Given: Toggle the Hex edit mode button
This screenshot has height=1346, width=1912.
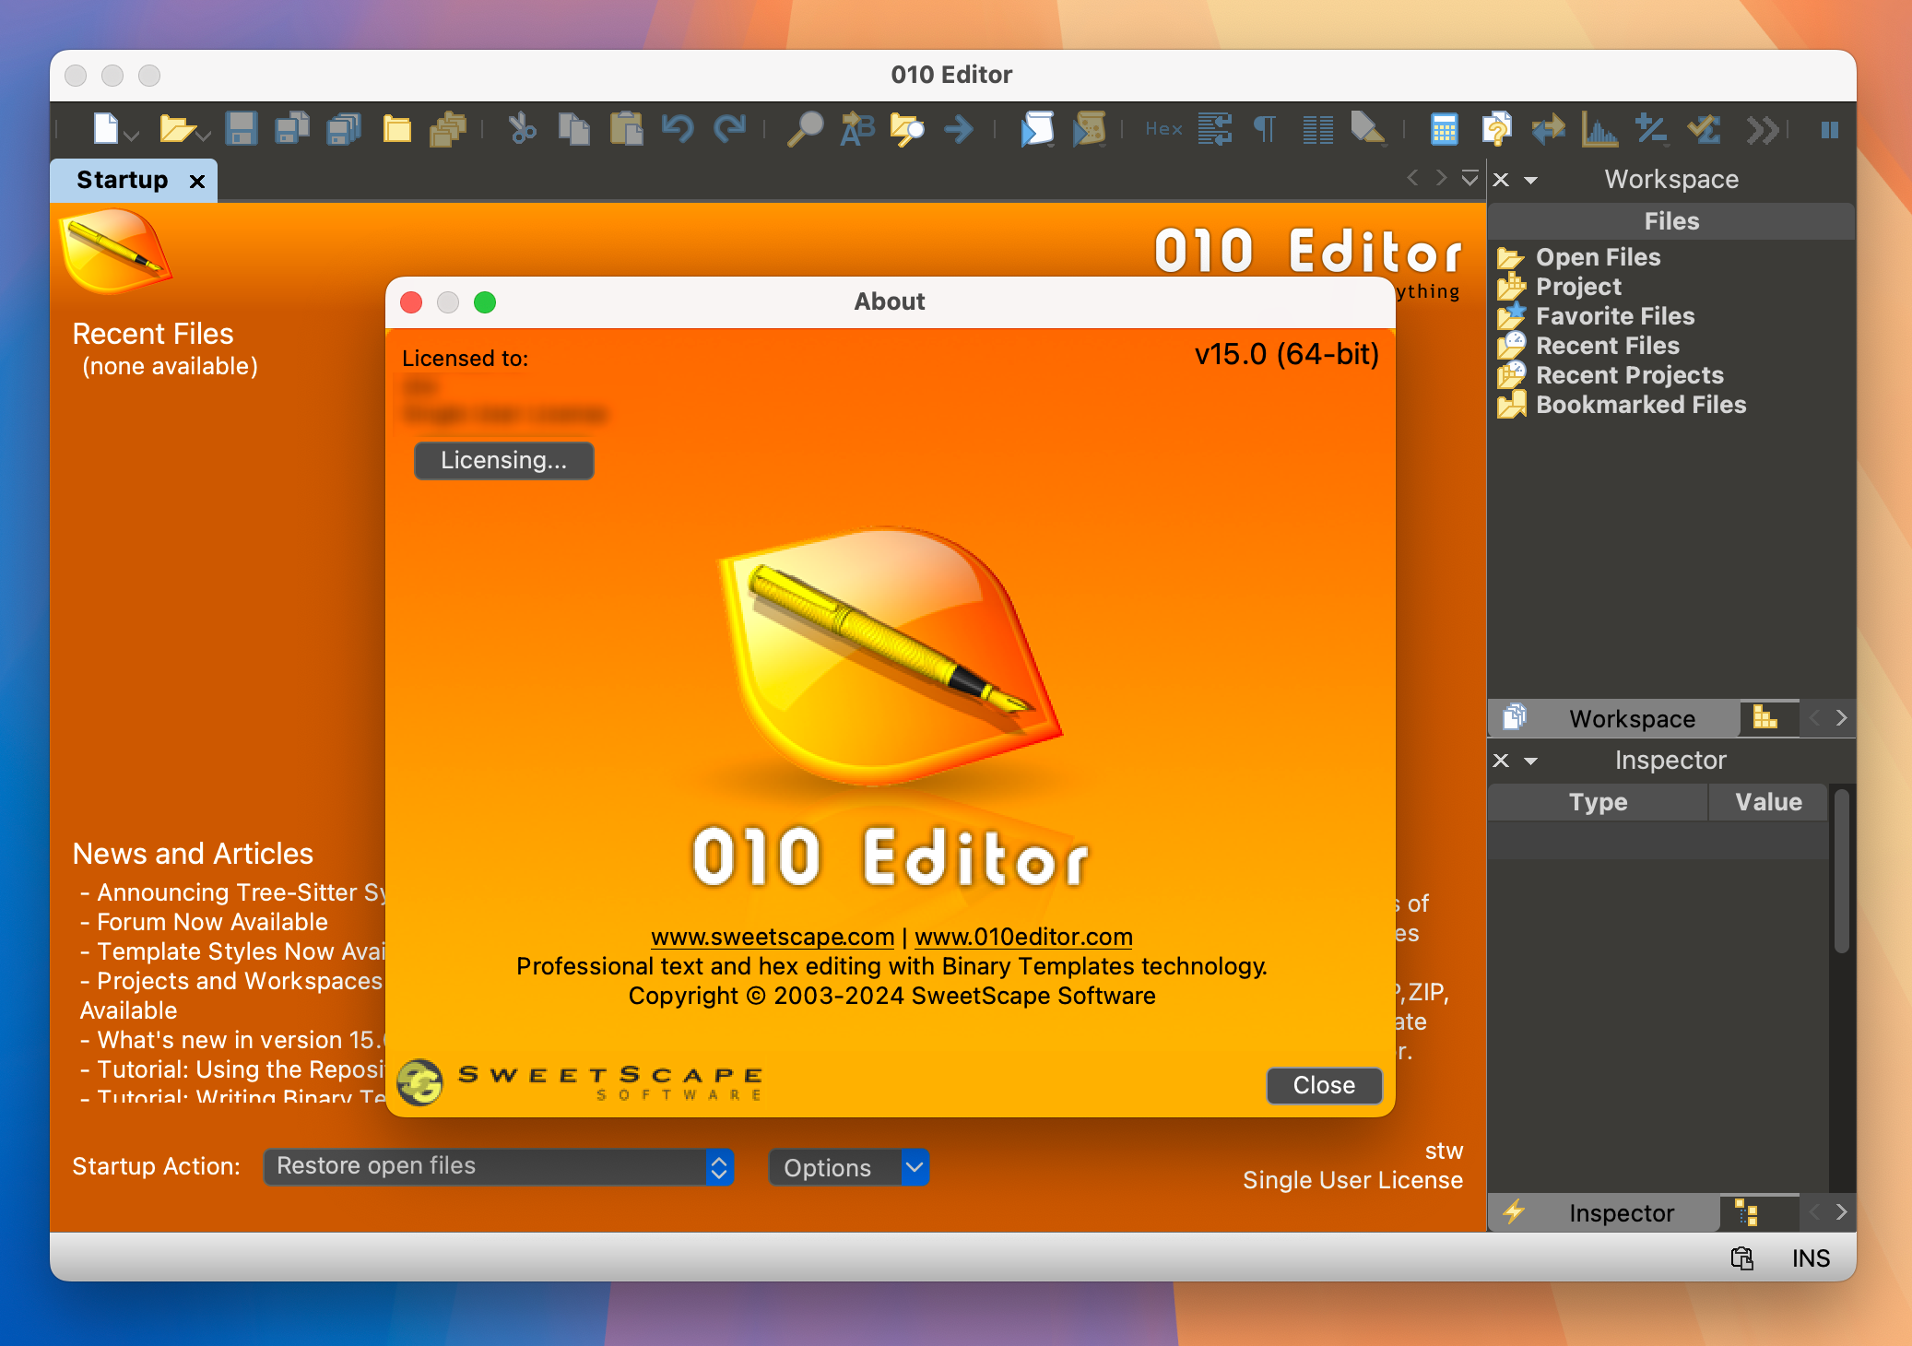Looking at the screenshot, I should tap(1163, 129).
